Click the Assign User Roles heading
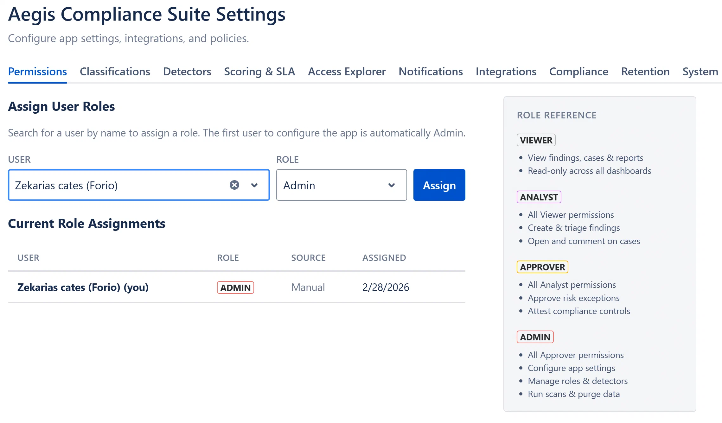 pos(61,106)
